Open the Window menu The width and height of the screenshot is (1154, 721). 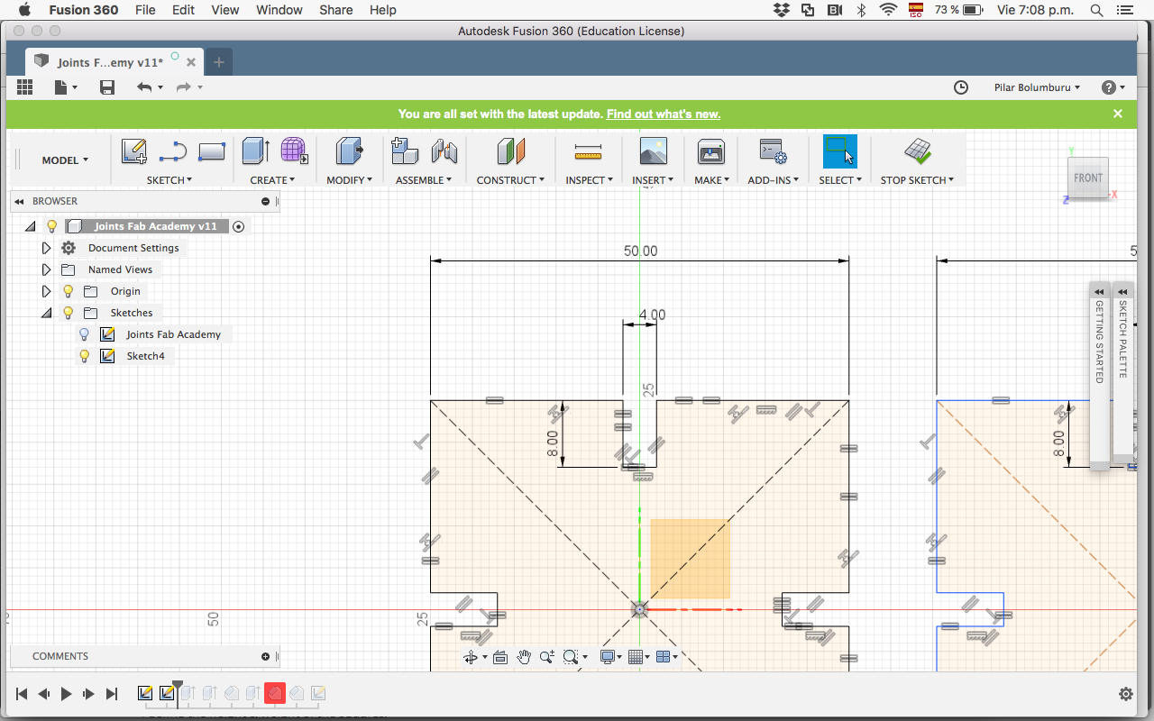click(x=279, y=10)
